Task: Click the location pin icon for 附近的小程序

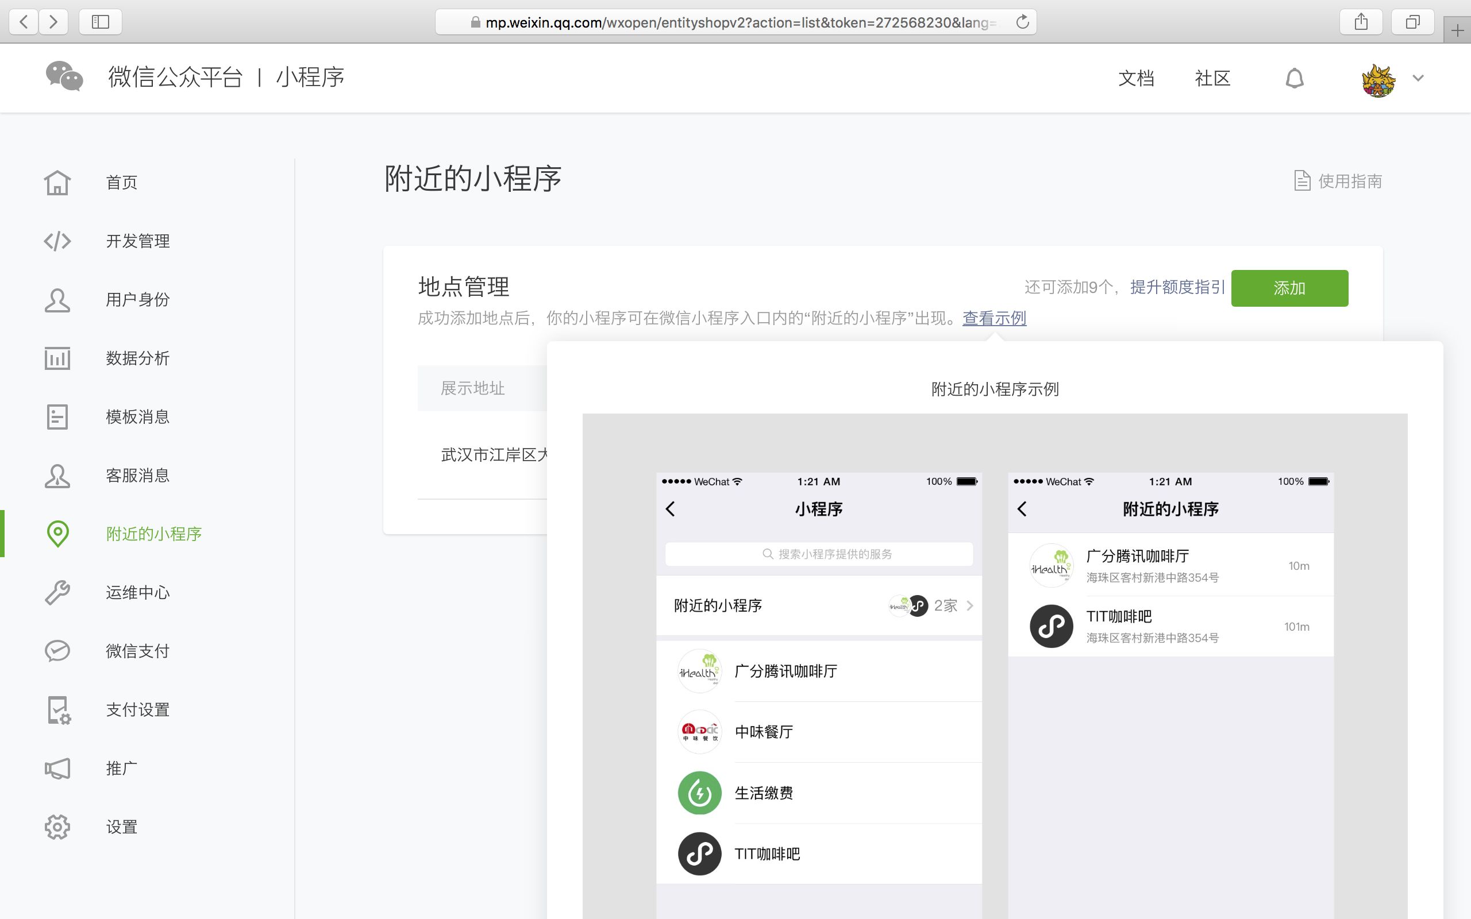Action: pos(57,534)
